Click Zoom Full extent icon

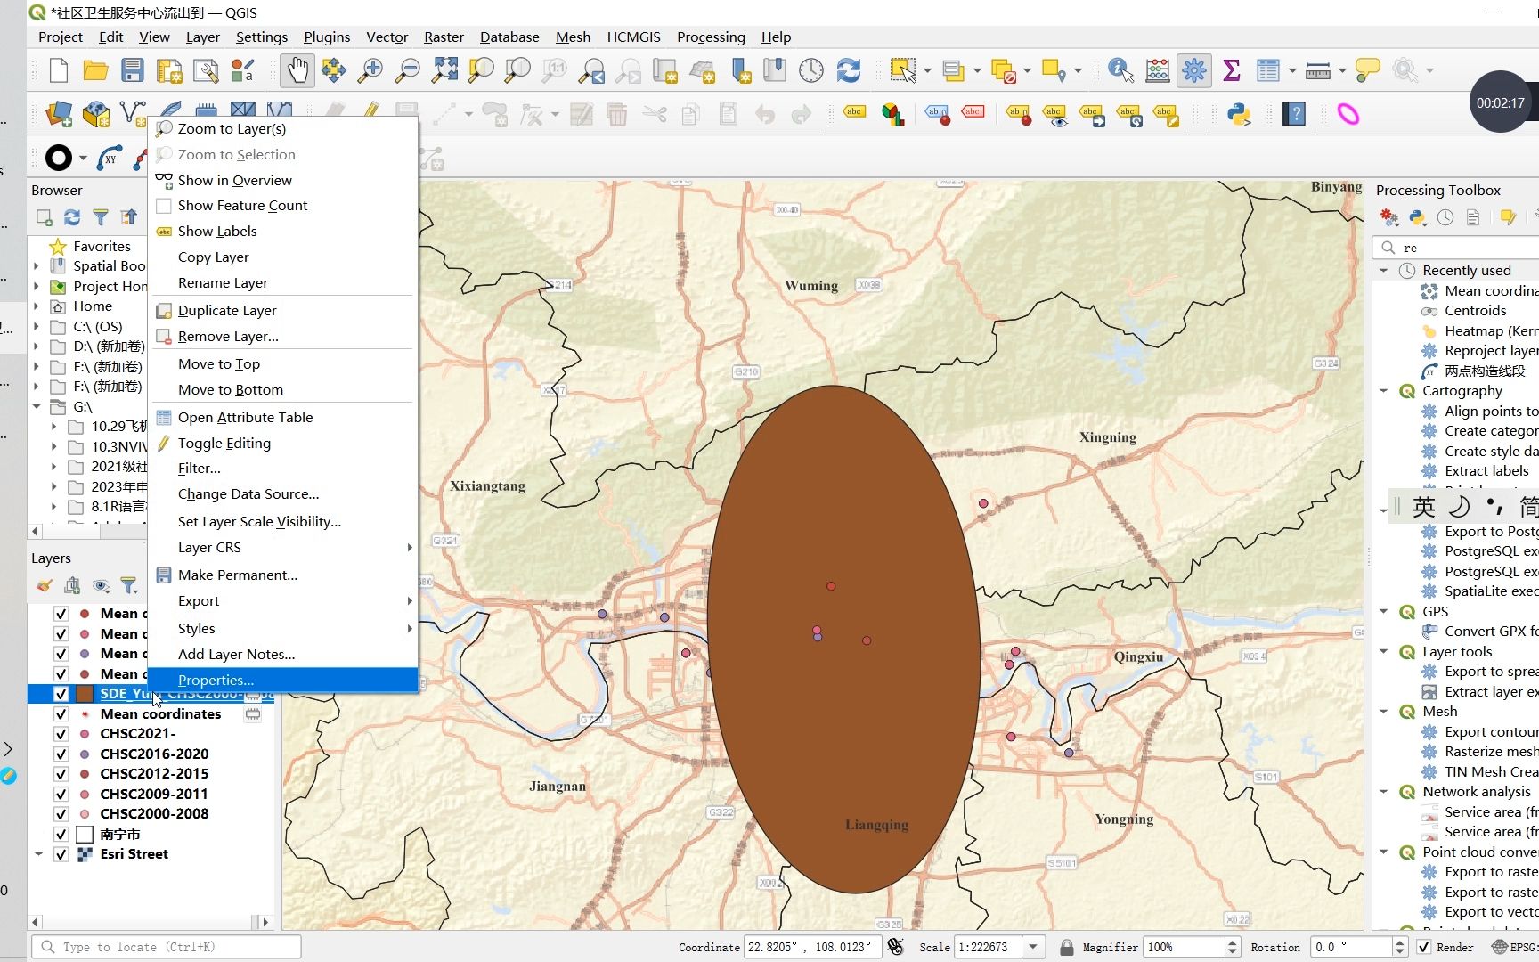[444, 70]
